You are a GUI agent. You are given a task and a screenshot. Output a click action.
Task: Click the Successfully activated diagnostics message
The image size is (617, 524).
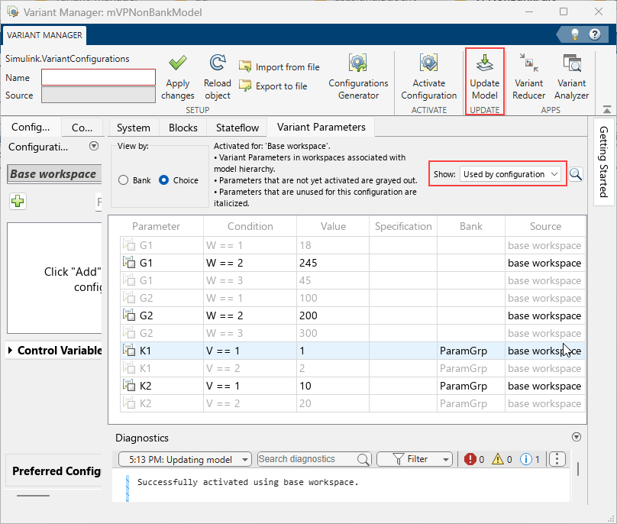coord(248,482)
